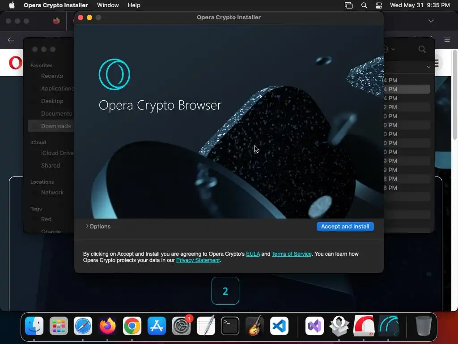Open the Opera Crypto Installer menu

tap(55, 5)
